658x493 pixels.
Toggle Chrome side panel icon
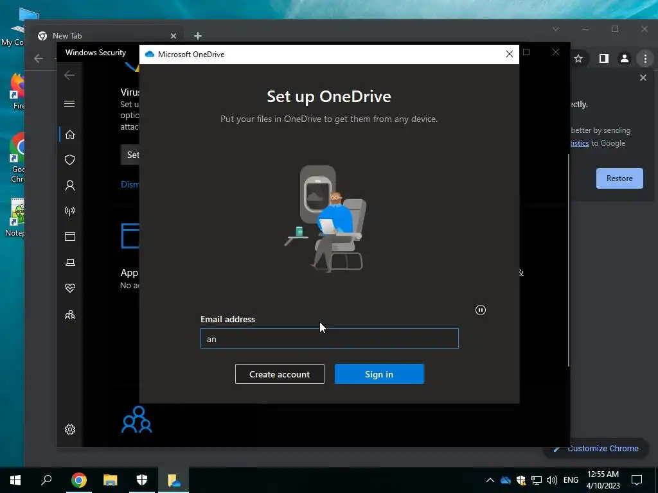(604, 58)
